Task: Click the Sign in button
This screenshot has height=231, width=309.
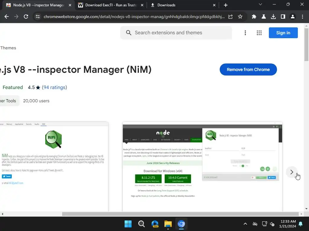Action: (x=283, y=33)
